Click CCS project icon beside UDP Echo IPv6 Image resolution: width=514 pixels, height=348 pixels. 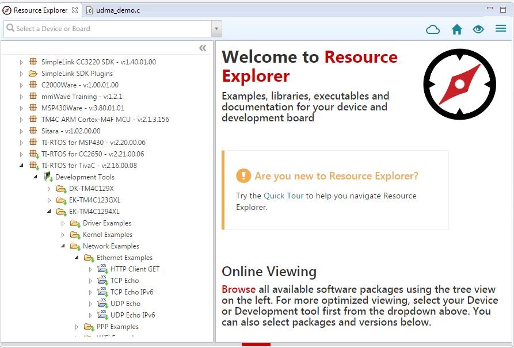(x=102, y=315)
